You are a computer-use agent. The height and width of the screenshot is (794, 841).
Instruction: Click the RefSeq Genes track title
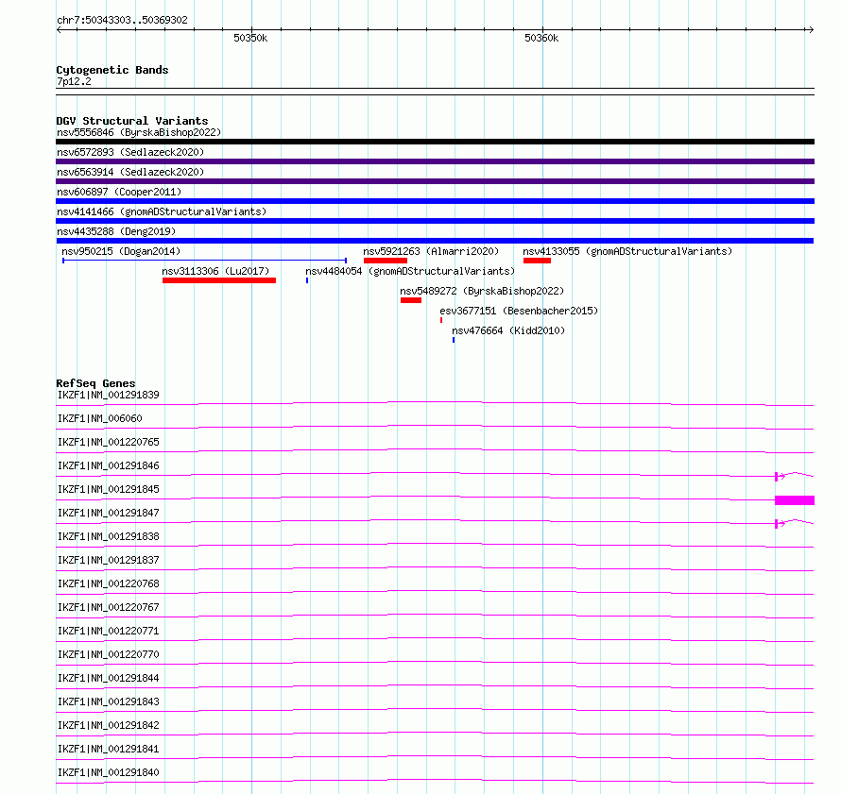coord(96,383)
